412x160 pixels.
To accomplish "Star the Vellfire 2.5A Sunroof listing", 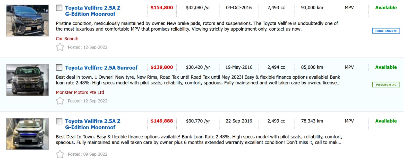I will point(60,101).
